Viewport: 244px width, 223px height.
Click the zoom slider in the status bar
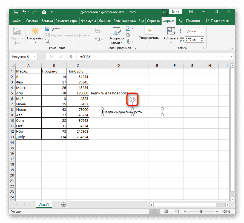click(x=201, y=212)
